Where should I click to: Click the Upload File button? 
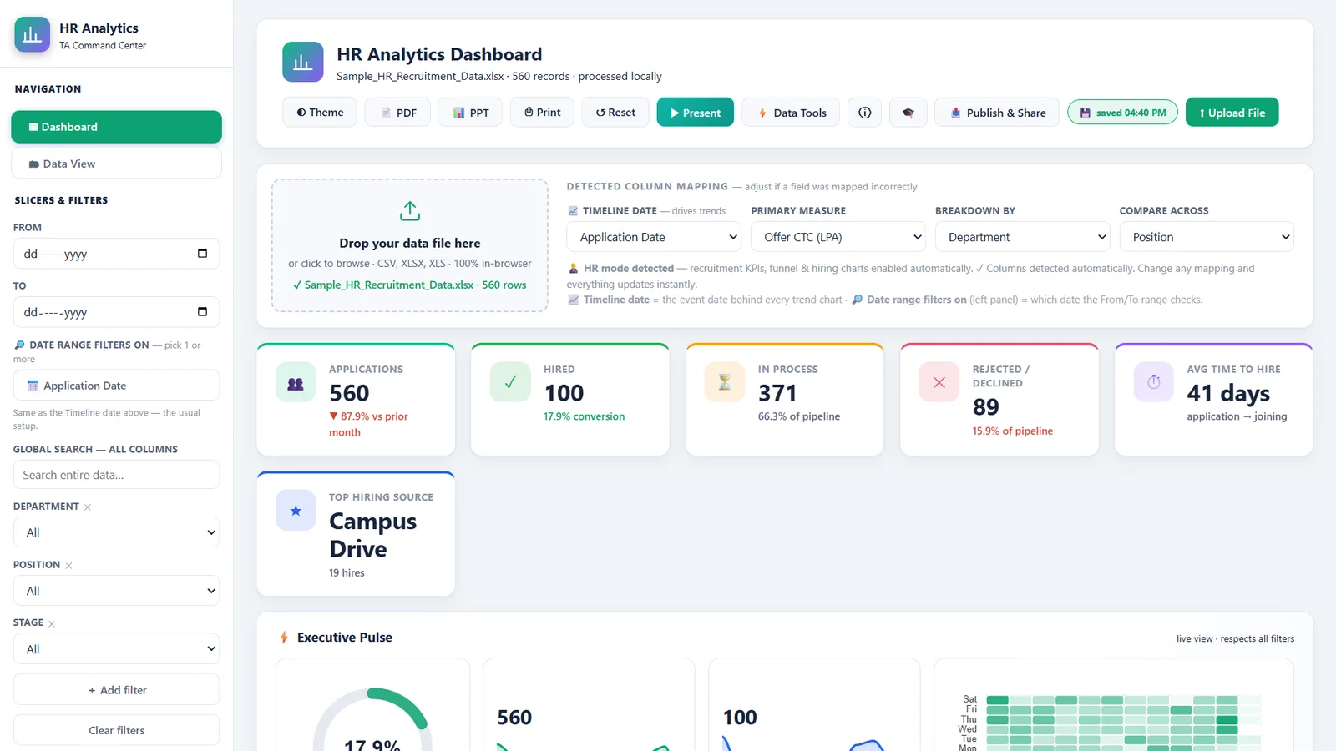1232,113
